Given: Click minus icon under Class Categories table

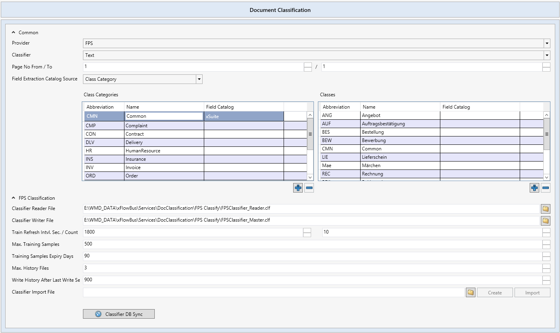Looking at the screenshot, I should coord(309,188).
